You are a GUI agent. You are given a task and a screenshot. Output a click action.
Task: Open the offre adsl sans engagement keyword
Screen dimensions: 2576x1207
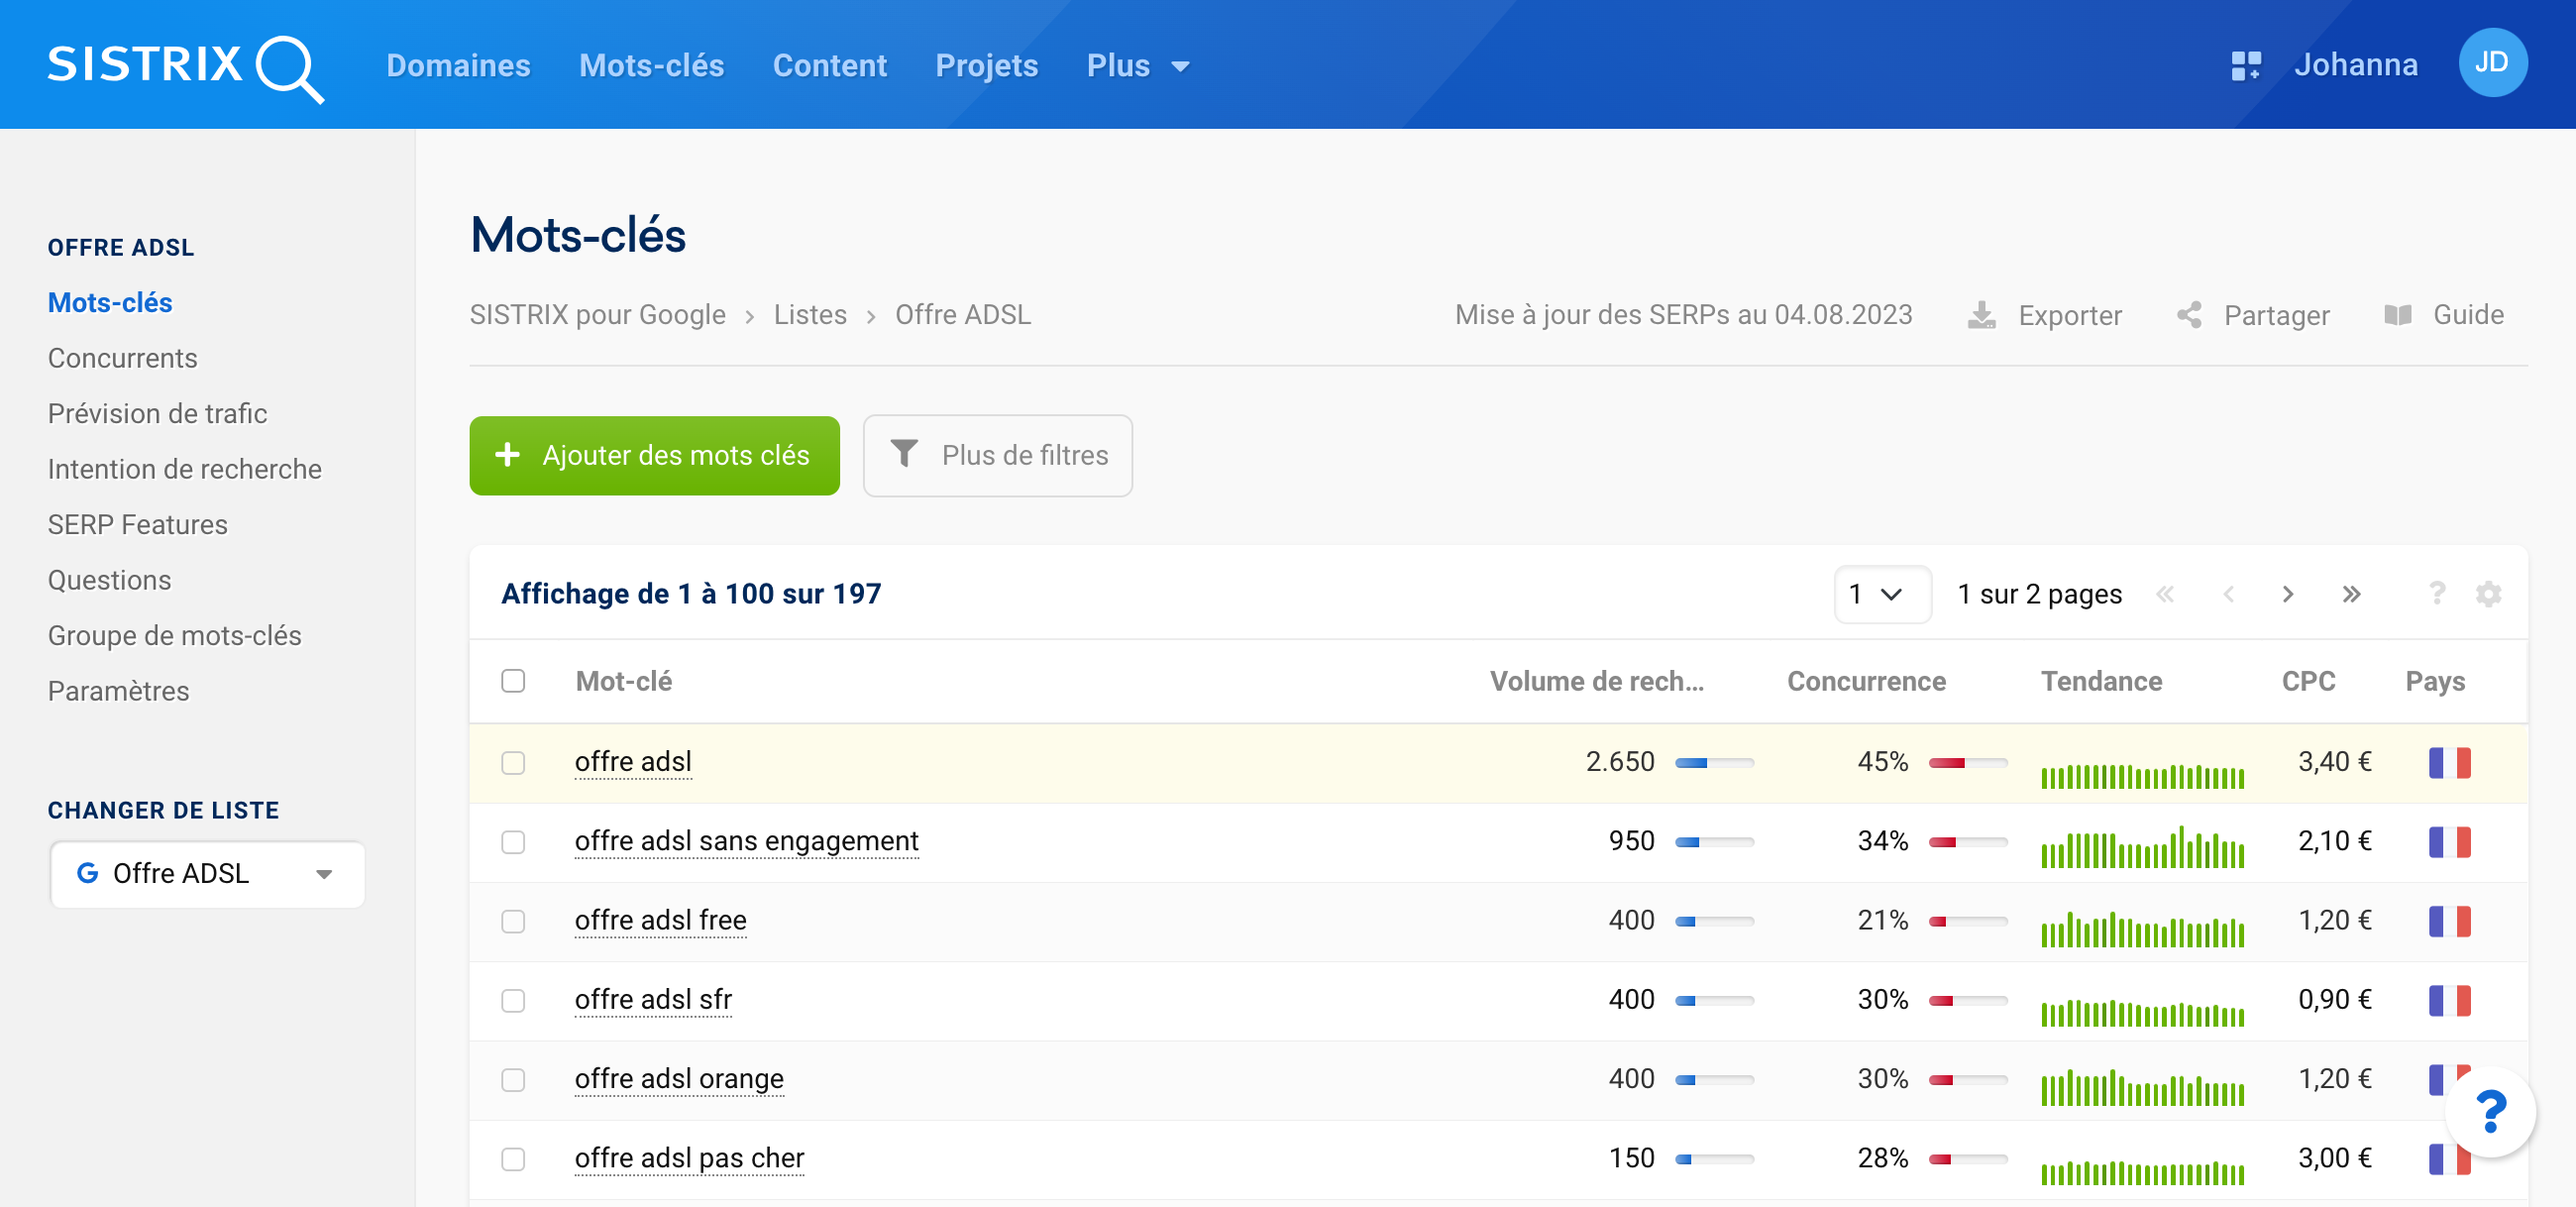tap(746, 841)
